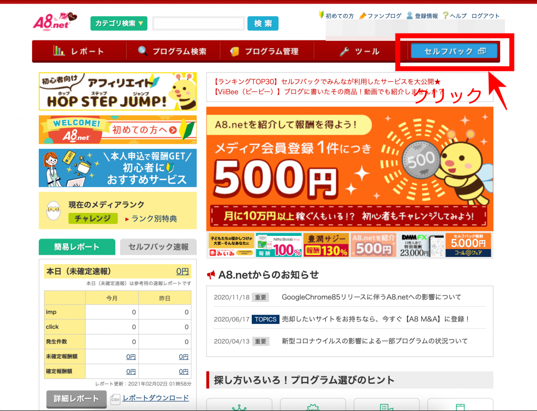Screen dimensions: 537x411
Task: Click the ヘルプ question mark icon
Action: (x=446, y=16)
